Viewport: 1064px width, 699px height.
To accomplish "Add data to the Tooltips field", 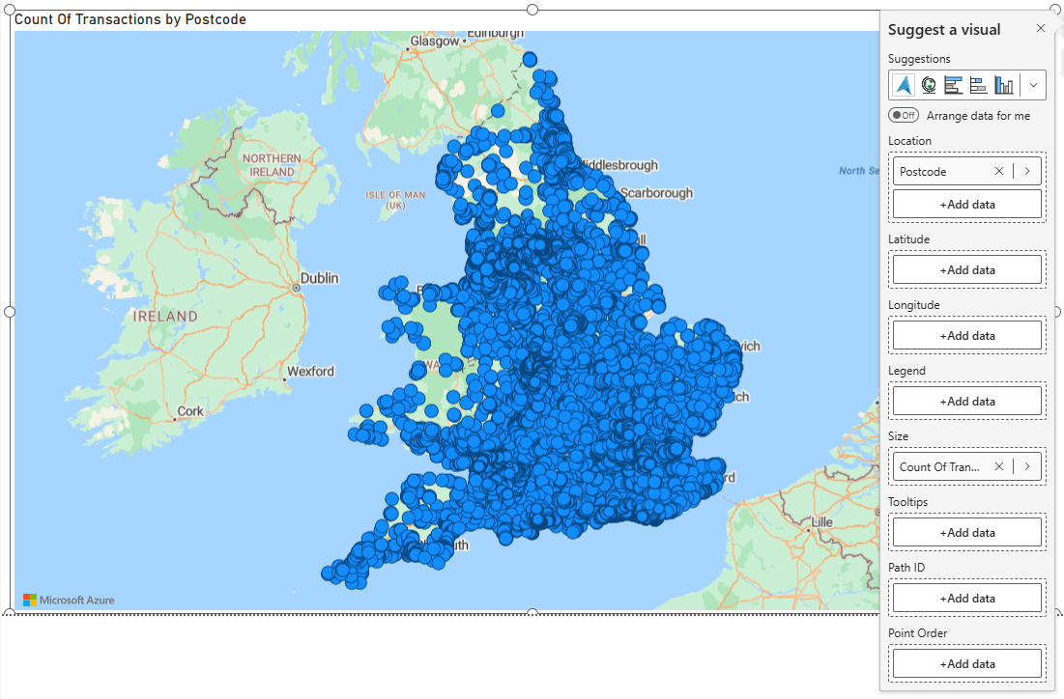I will 966,532.
